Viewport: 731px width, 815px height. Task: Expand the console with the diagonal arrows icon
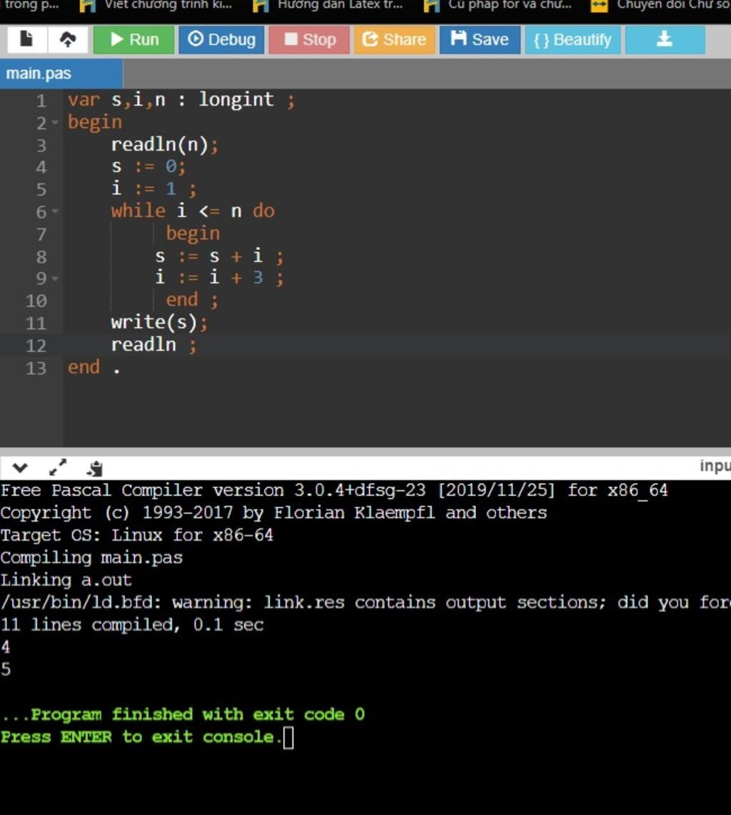click(x=57, y=467)
